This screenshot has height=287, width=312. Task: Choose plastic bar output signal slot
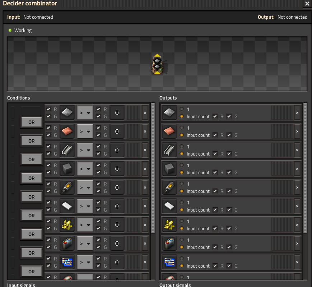[169, 206]
